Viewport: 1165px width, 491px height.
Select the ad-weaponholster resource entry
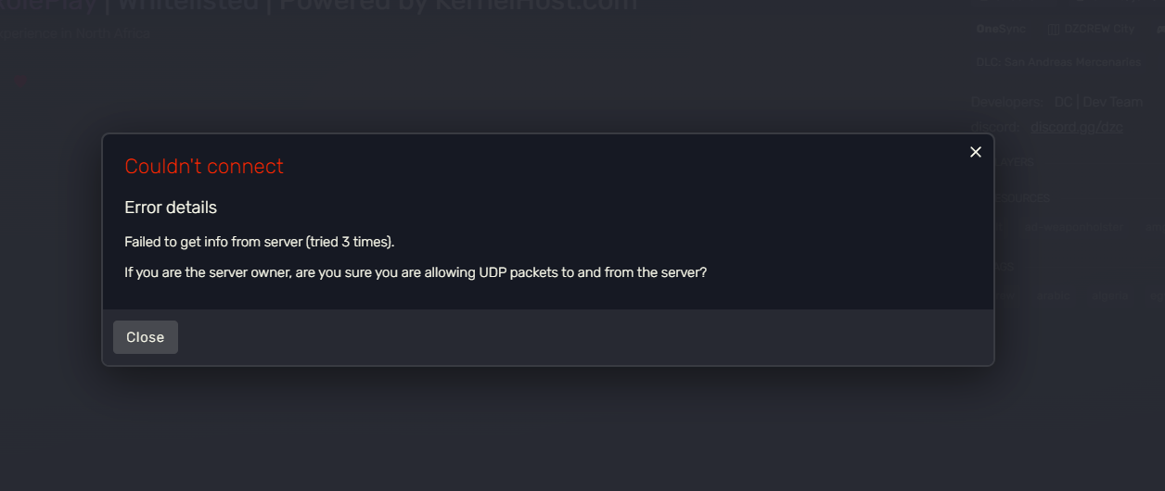1073,227
